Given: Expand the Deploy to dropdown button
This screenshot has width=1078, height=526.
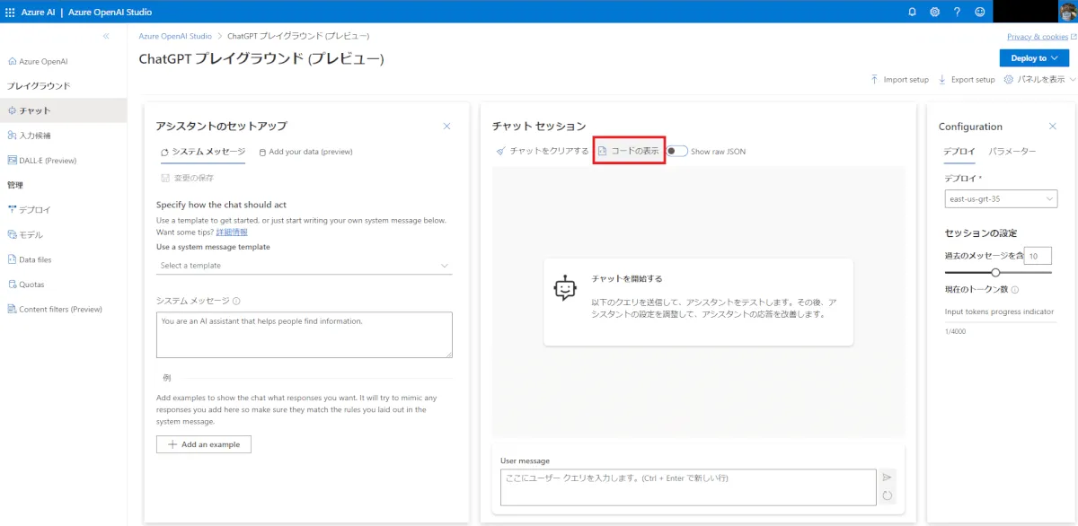Looking at the screenshot, I should pyautogui.click(x=1034, y=58).
